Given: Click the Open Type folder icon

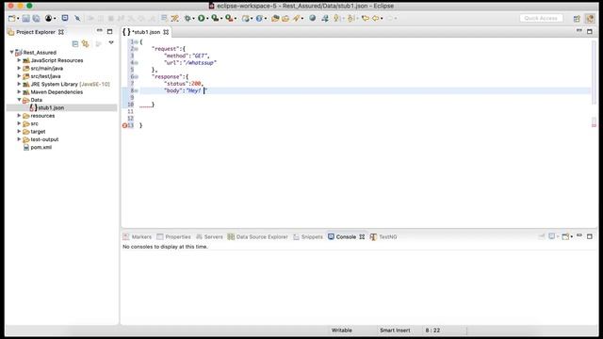Looking at the screenshot, I should pyautogui.click(x=274, y=18).
